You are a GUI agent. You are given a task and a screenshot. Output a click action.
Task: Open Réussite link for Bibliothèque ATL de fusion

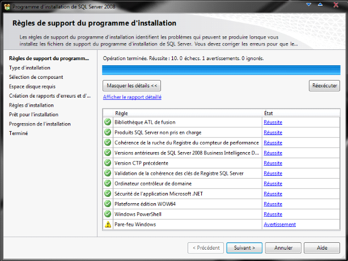[x=273, y=122]
